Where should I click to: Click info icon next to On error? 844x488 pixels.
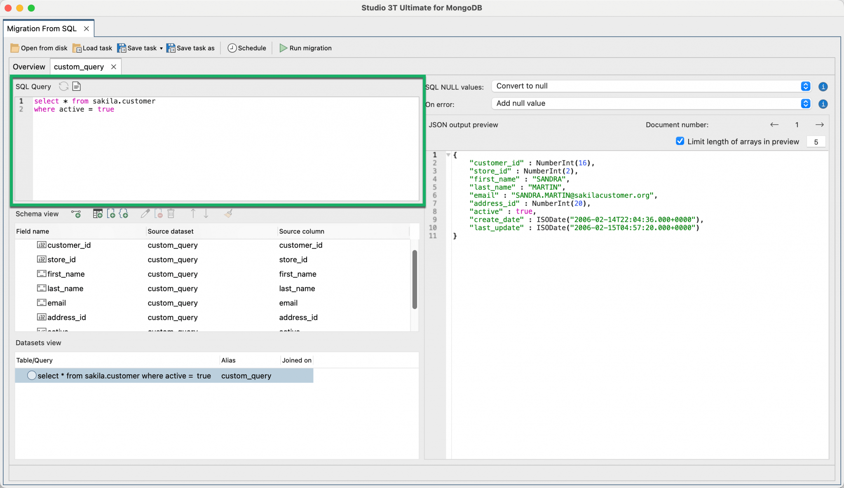click(823, 104)
